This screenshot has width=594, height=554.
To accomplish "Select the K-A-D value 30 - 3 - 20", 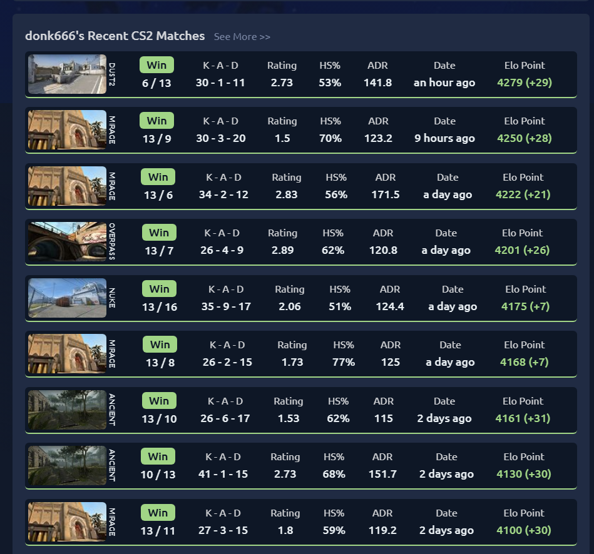I will [221, 138].
